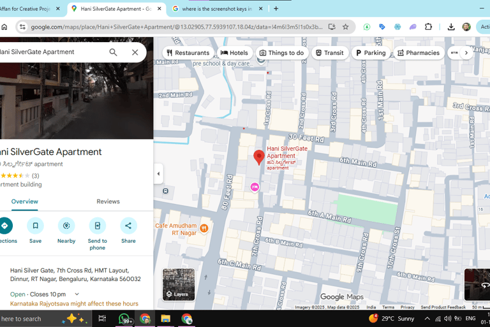The width and height of the screenshot is (490, 327).
Task: Open WhatsApp from the taskbar
Action: tap(124, 319)
